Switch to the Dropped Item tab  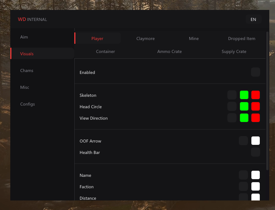coord(241,38)
